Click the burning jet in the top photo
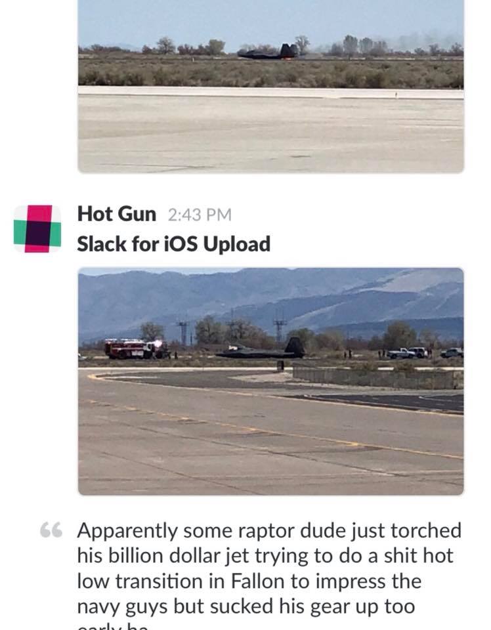The image size is (491, 630). pos(268,52)
